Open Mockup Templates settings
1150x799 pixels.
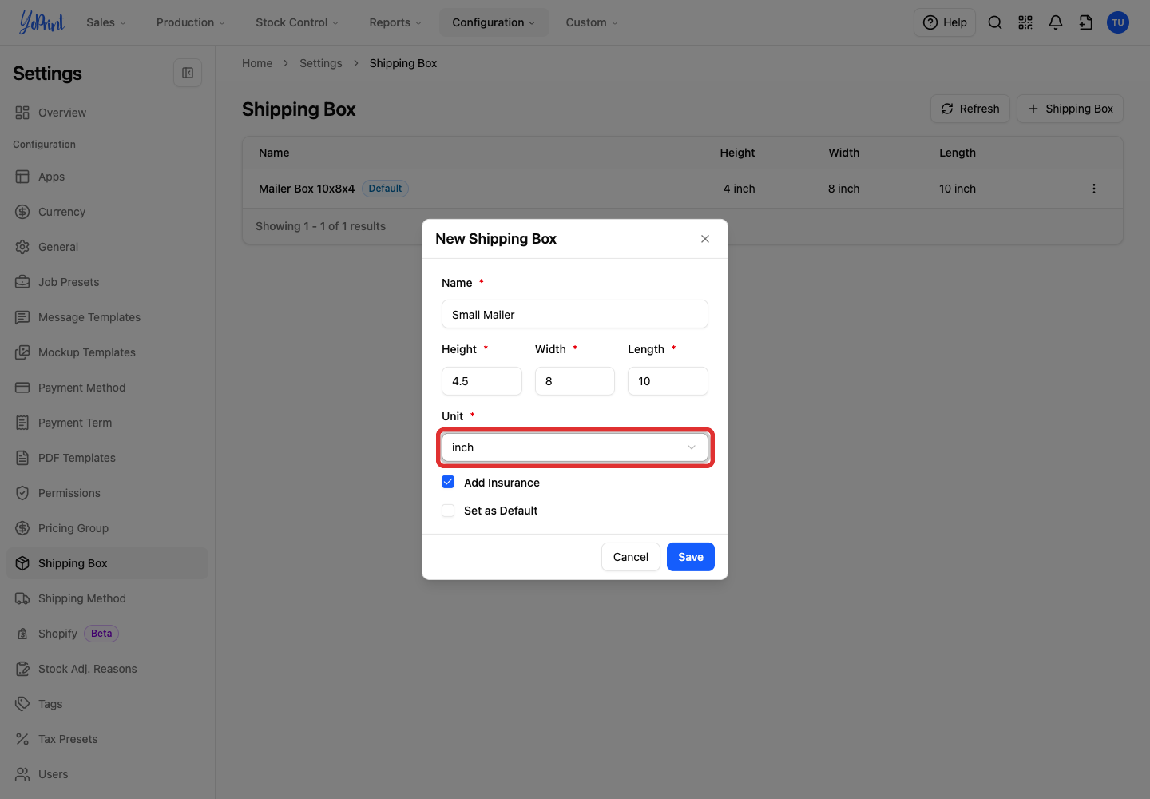(107, 352)
